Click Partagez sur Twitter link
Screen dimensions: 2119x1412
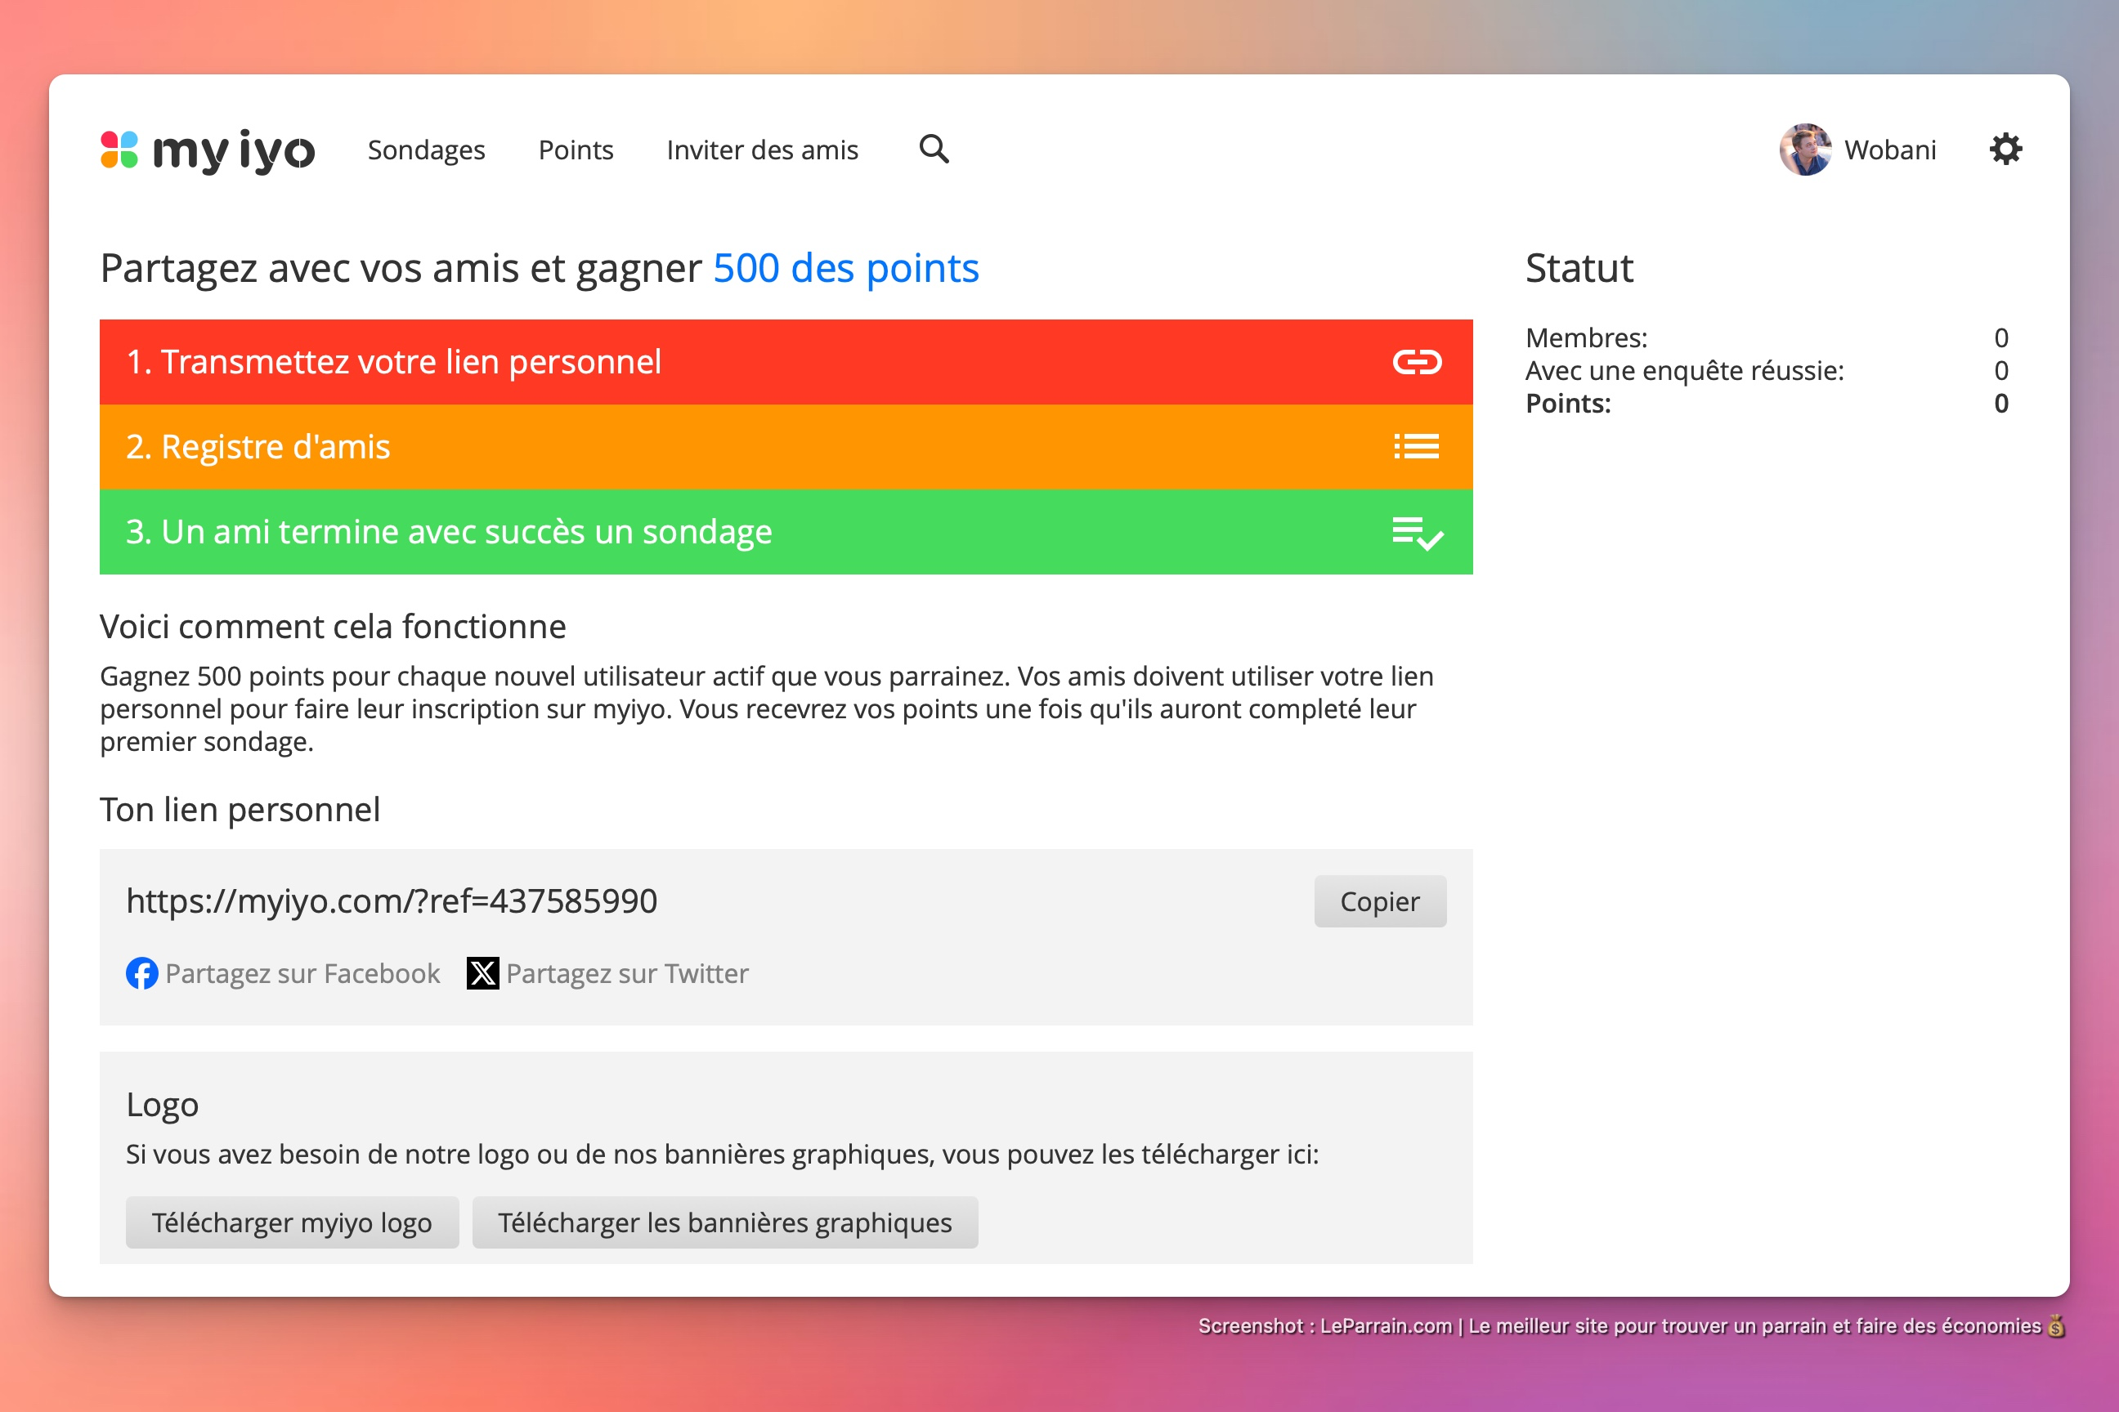click(x=627, y=973)
